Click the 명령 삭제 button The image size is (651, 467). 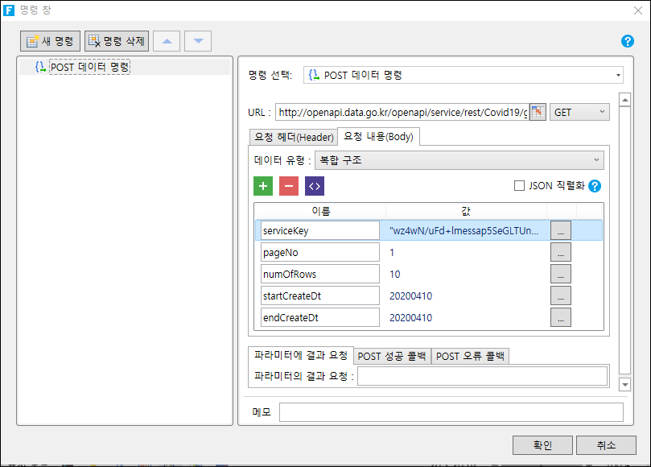coord(117,41)
